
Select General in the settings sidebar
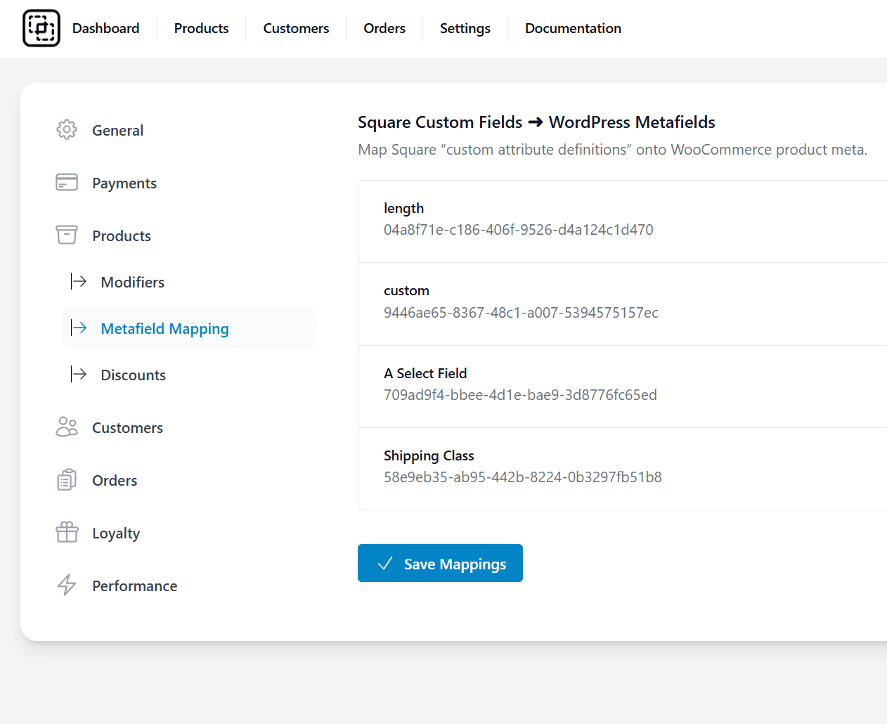pos(117,130)
